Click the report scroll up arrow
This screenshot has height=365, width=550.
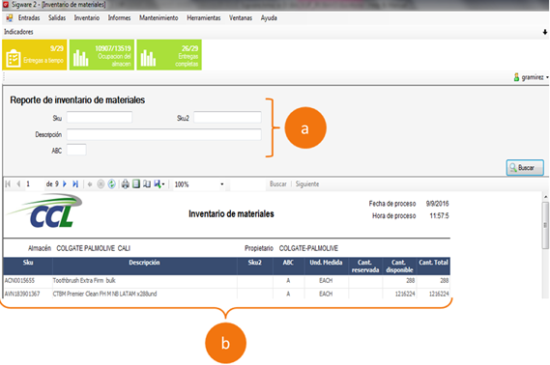click(x=545, y=197)
